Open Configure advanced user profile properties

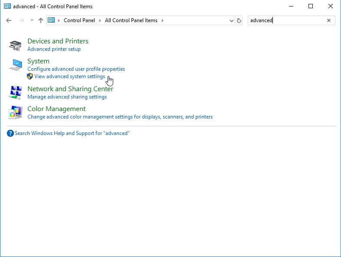(x=76, y=69)
